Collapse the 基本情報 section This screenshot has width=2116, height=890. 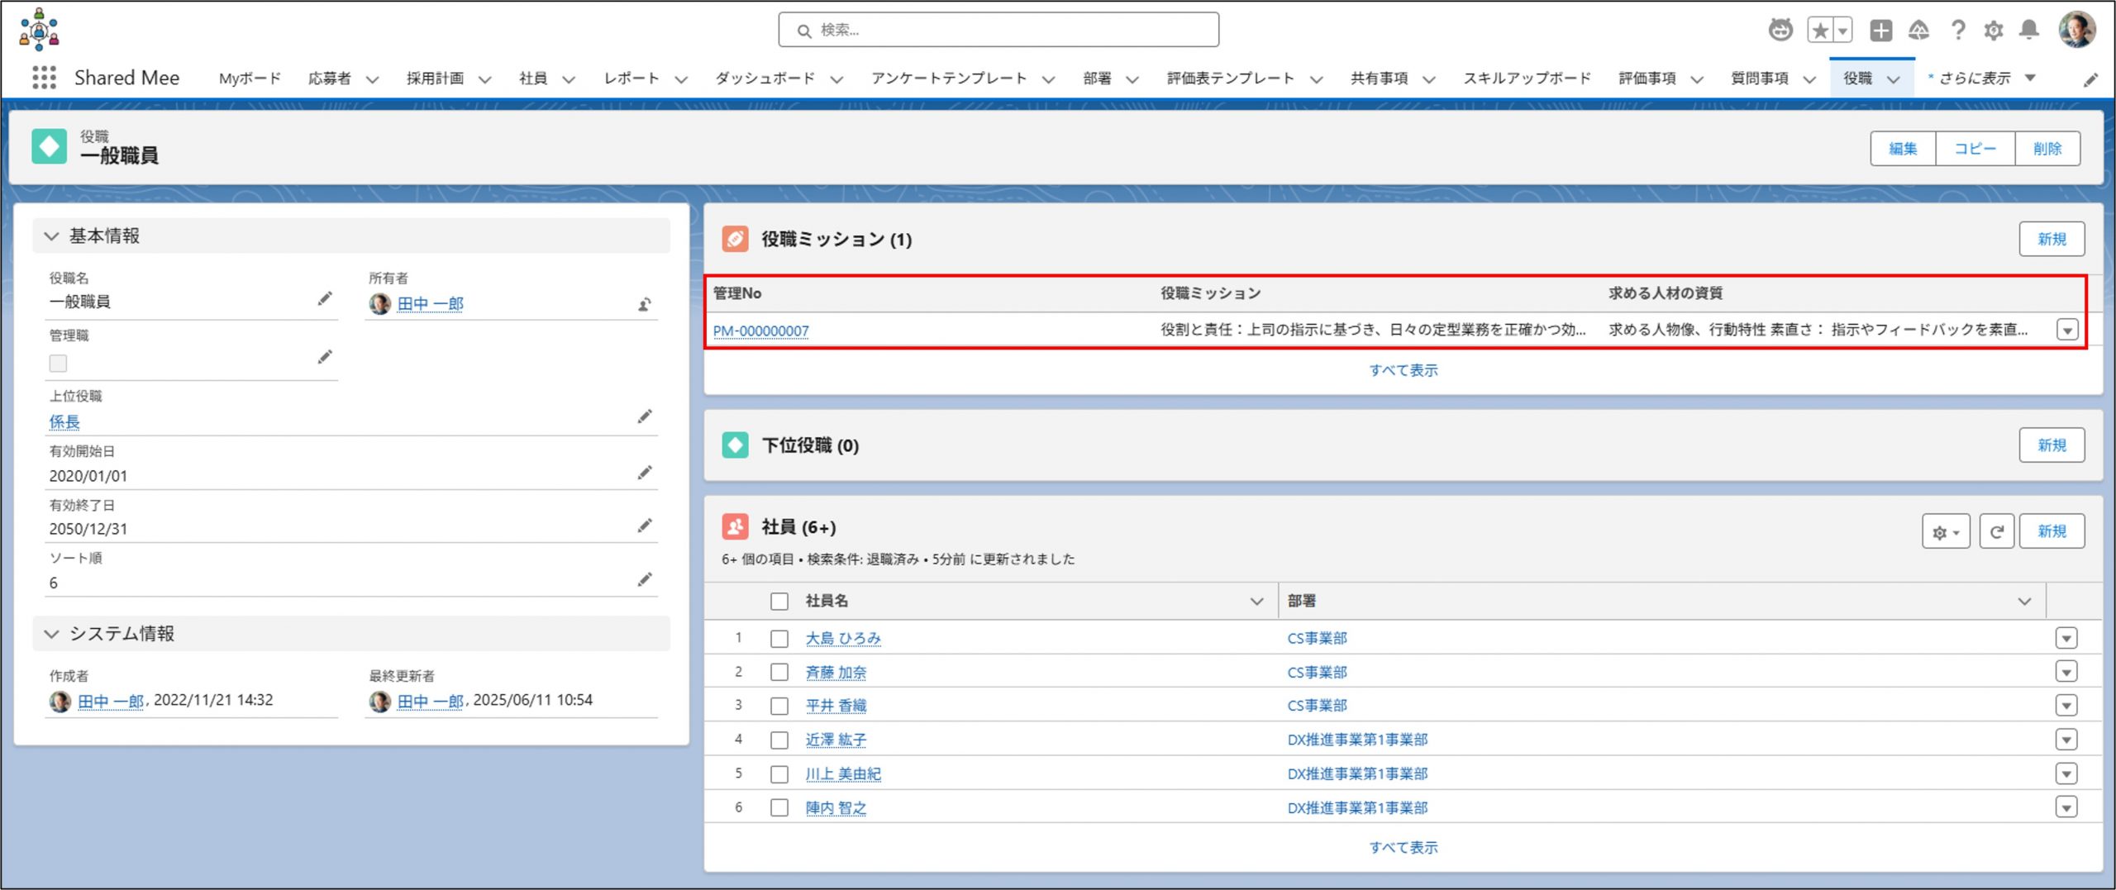click(x=52, y=236)
